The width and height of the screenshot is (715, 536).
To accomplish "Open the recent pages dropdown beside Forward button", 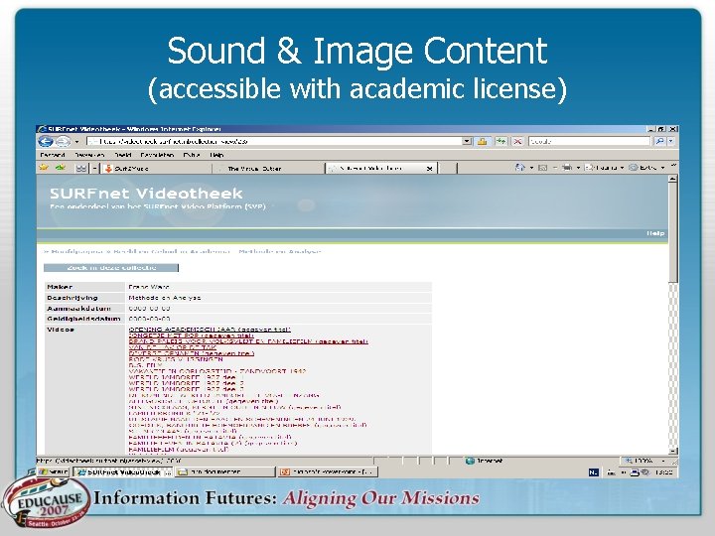I will pyautogui.click(x=76, y=142).
